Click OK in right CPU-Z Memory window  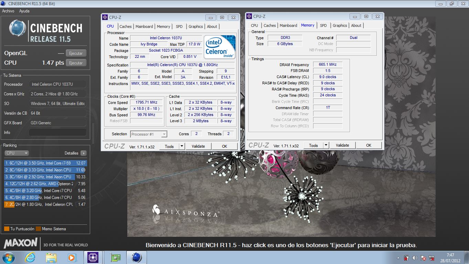pyautogui.click(x=369, y=145)
